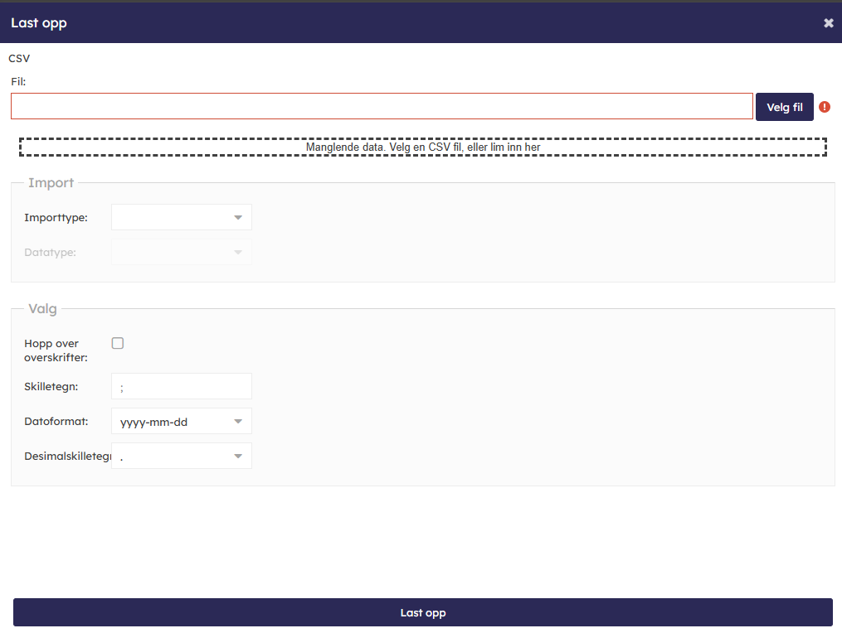This screenshot has height=633, width=842.
Task: Click the Datatype combo box
Action: [x=173, y=253]
